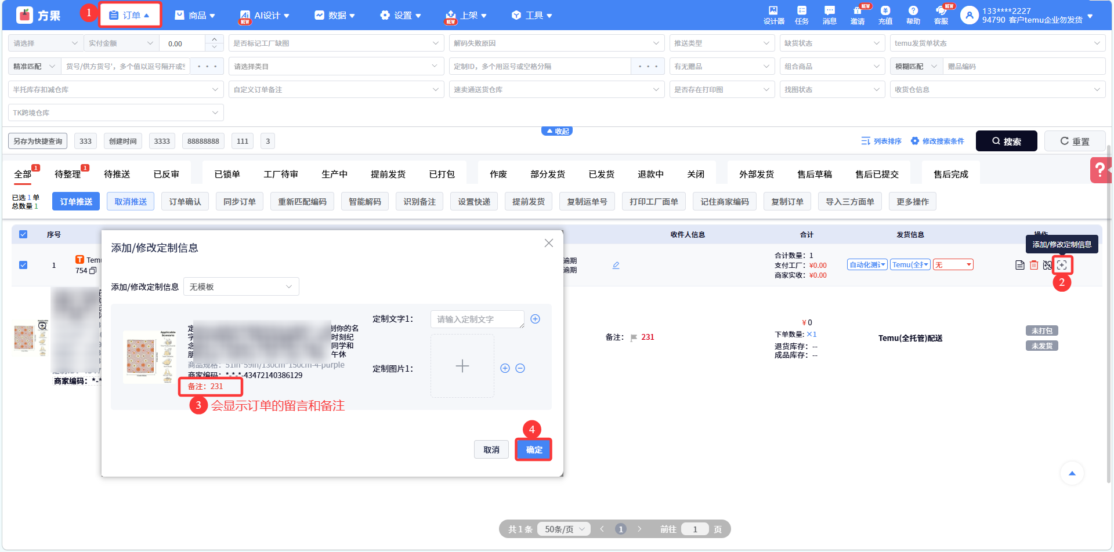The image size is (1114, 552).
Task: Switch to the 已发货 status tab
Action: [601, 174]
